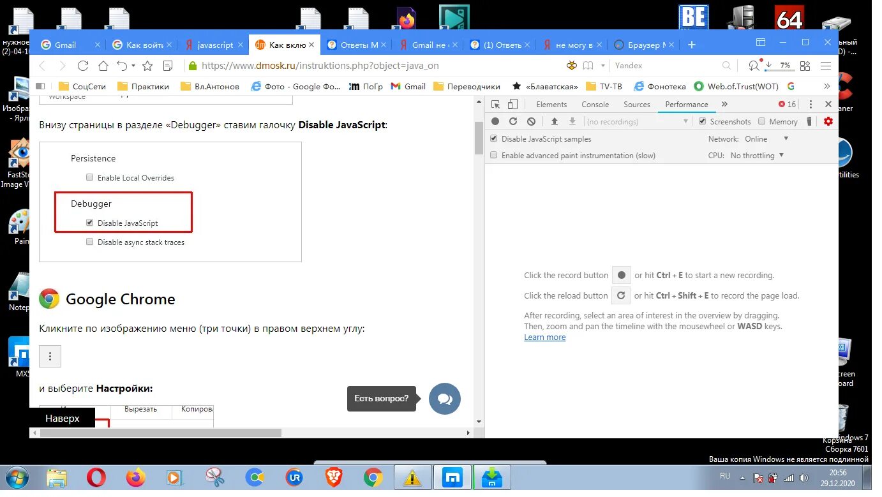
Task: Expand more DevTools tabs chevron
Action: (724, 105)
